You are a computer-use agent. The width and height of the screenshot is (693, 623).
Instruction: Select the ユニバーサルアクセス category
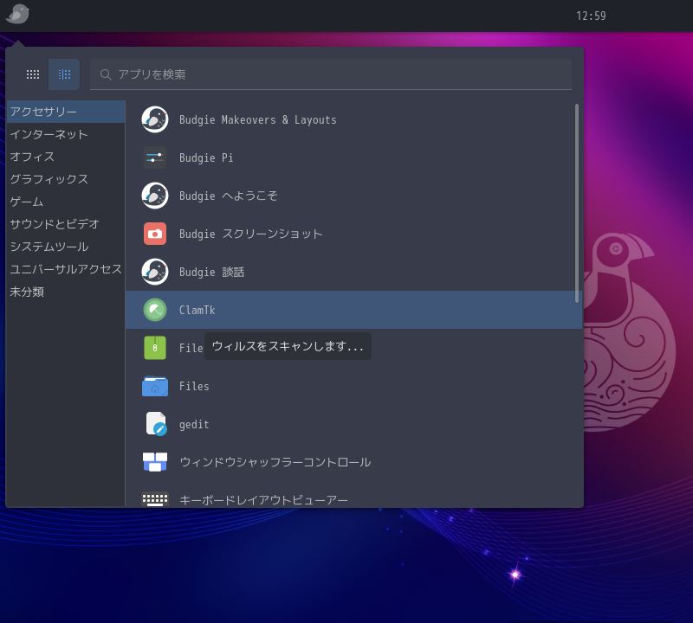tap(66, 269)
